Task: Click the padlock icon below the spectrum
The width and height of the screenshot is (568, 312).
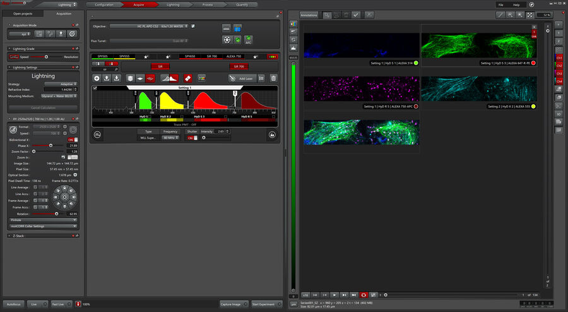Action: pos(272,135)
